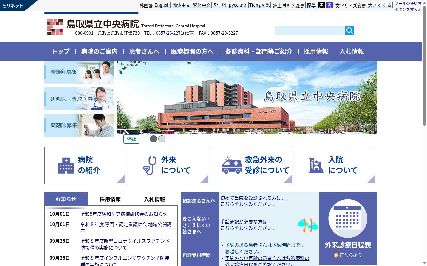Open the トップ menu item
Image resolution: width=427 pixels, height=266 pixels.
point(61,51)
